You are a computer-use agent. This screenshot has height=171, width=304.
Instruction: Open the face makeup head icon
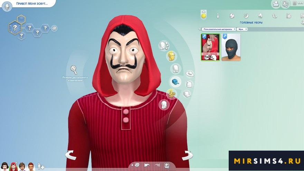coord(164,105)
